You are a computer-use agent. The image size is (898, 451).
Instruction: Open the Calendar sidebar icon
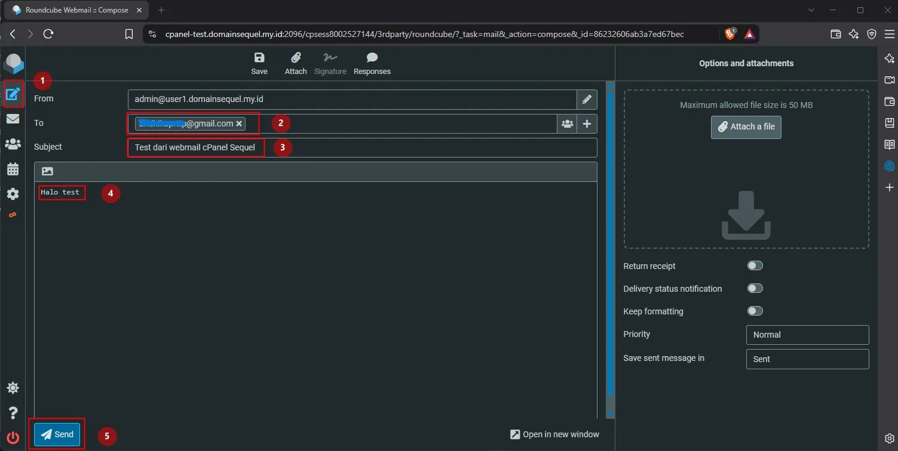[x=13, y=169]
